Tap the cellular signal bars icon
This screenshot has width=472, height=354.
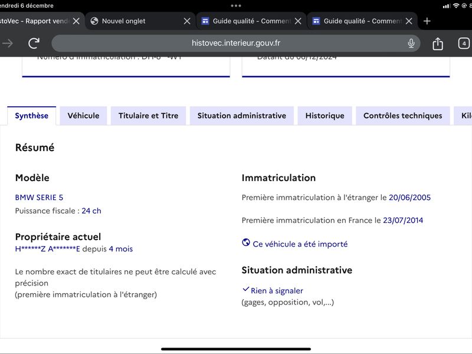click(447, 6)
